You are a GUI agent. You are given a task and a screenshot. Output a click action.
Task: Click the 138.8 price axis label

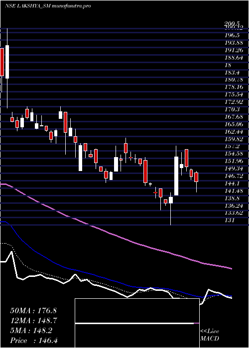click(x=233, y=198)
